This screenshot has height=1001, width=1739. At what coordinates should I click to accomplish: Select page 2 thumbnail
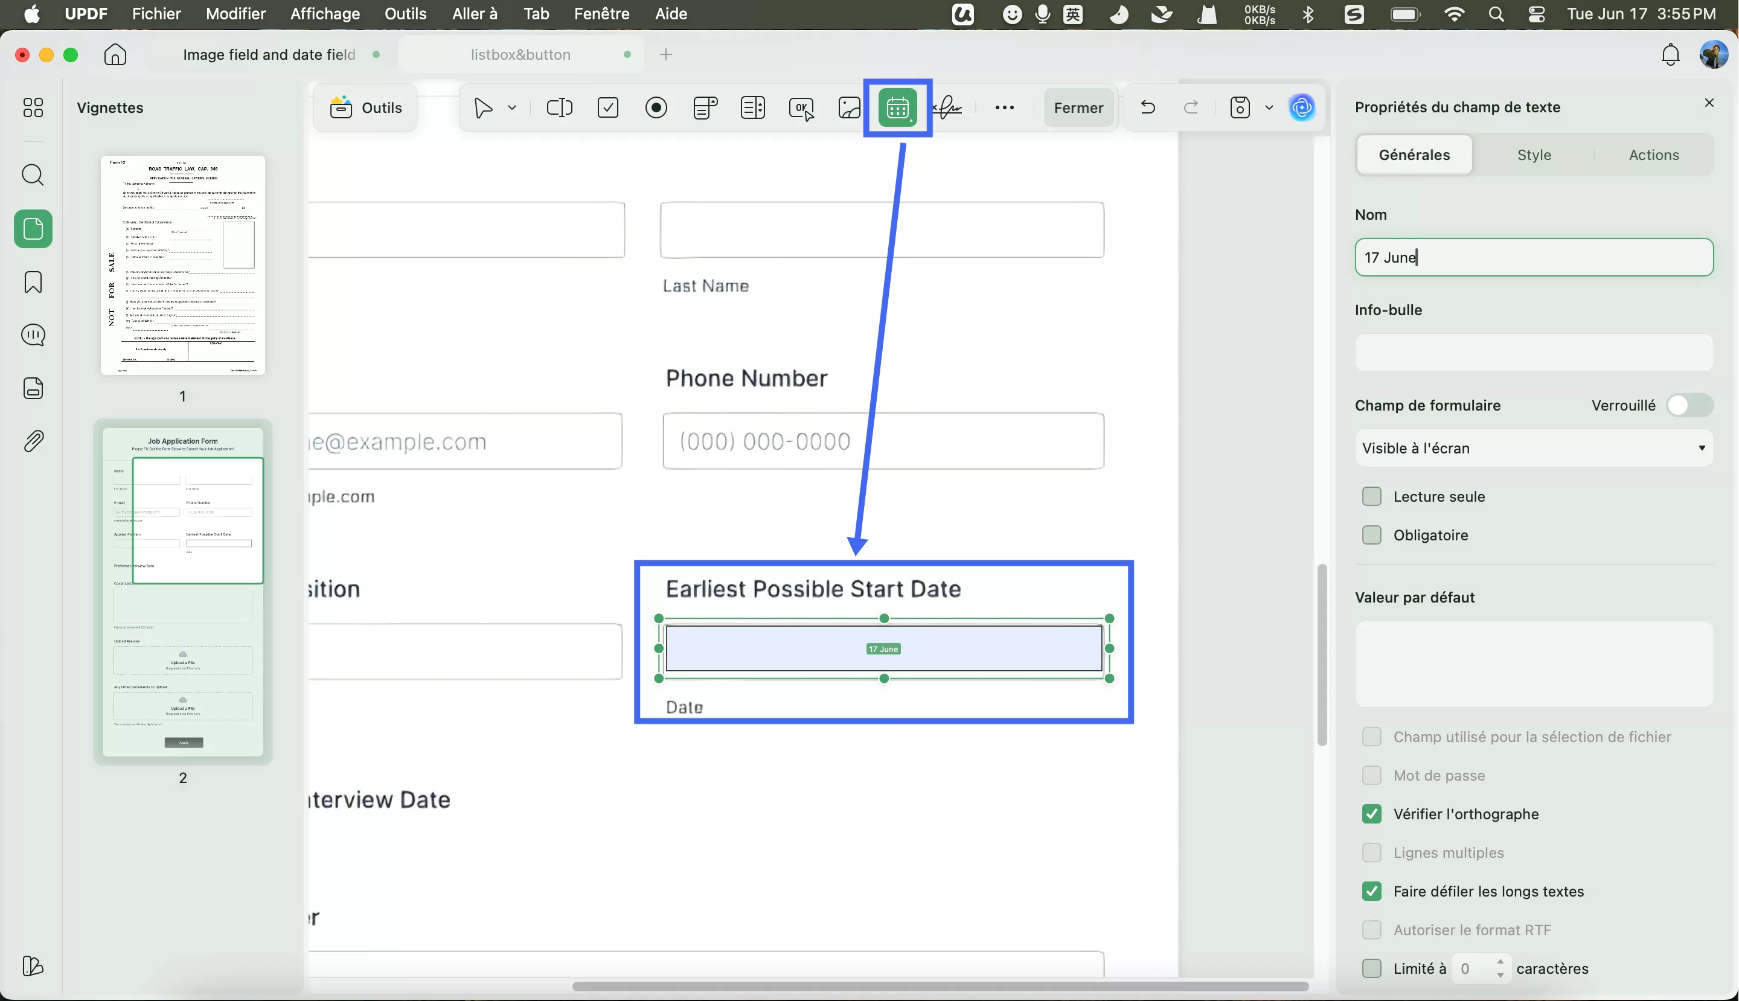click(183, 592)
